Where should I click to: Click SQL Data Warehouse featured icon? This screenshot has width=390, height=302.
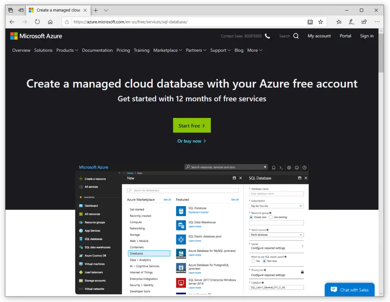(x=181, y=225)
